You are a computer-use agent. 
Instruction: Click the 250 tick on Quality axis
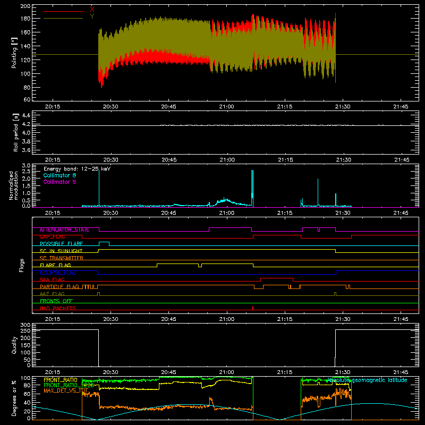click(25, 331)
